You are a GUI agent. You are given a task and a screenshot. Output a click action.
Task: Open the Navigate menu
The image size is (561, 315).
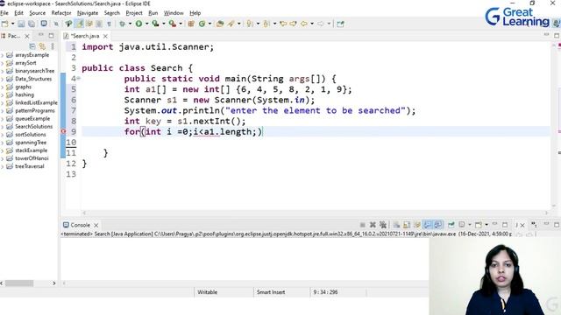click(88, 13)
